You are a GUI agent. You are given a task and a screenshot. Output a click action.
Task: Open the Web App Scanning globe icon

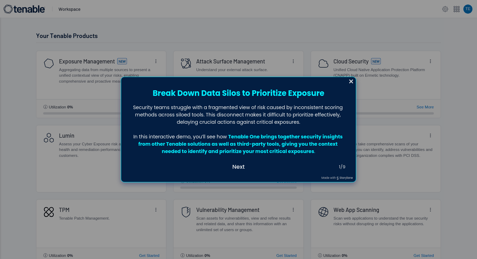[x=323, y=212]
